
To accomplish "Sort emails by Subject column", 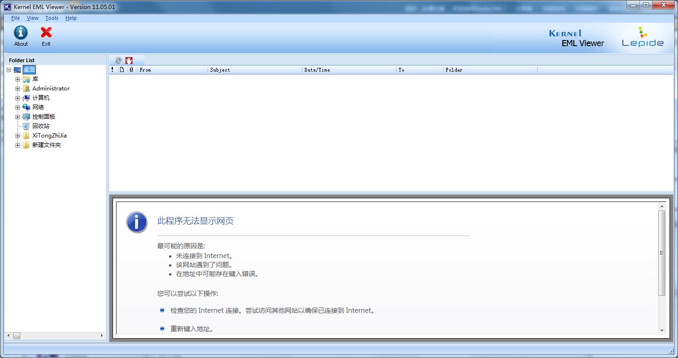I will pyautogui.click(x=255, y=70).
